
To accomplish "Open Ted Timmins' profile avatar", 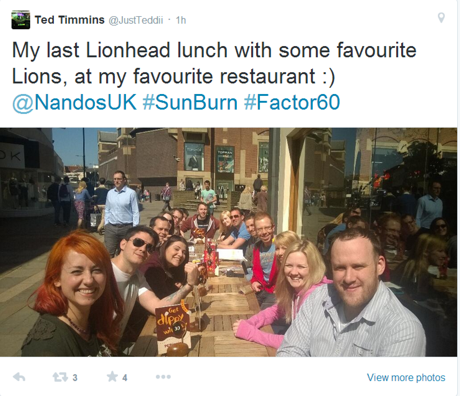I will (21, 20).
